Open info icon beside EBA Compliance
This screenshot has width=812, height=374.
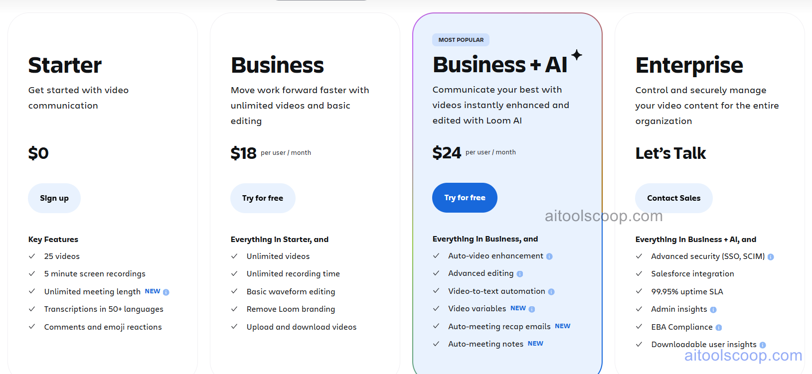coord(718,327)
